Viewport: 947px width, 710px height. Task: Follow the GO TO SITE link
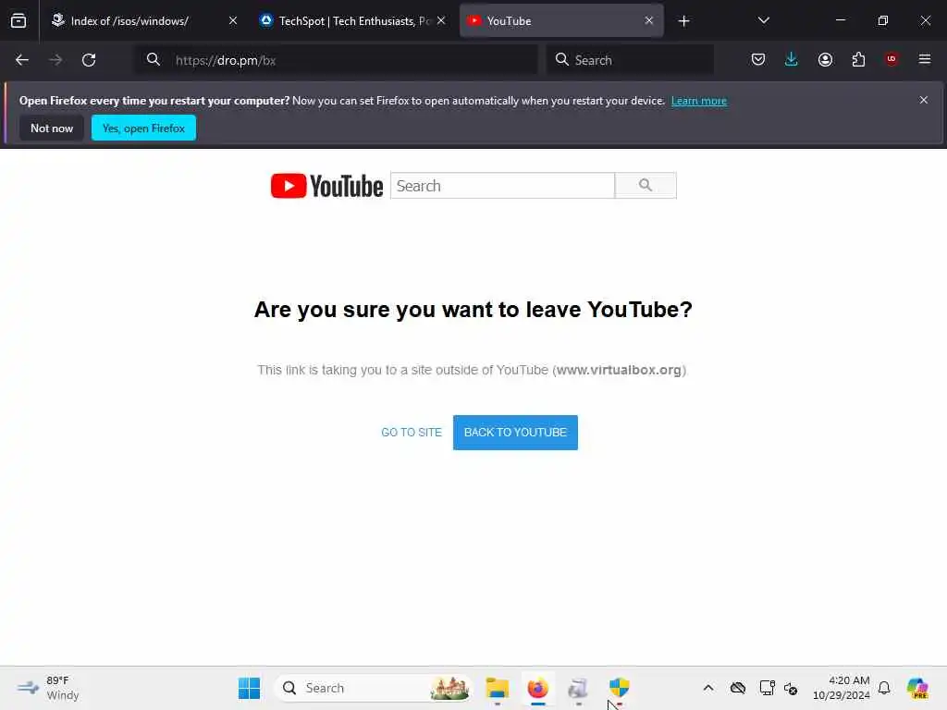pyautogui.click(x=412, y=433)
